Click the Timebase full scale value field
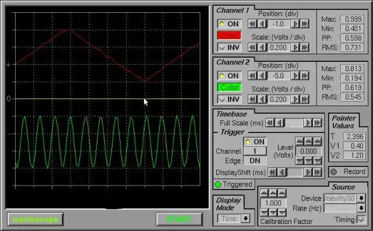Image resolution: width=373 pixels, height=231 pixels. 294,123
